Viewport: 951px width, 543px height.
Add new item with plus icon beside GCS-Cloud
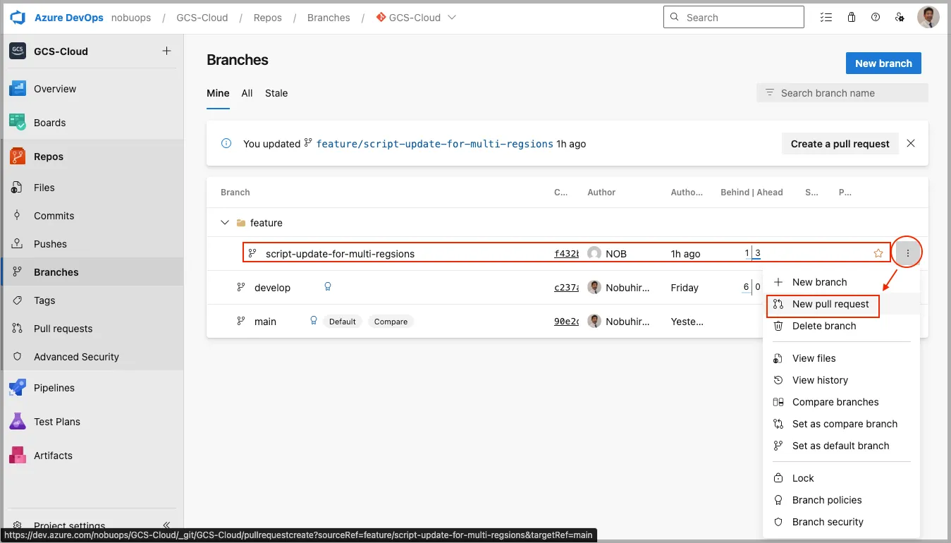(166, 51)
